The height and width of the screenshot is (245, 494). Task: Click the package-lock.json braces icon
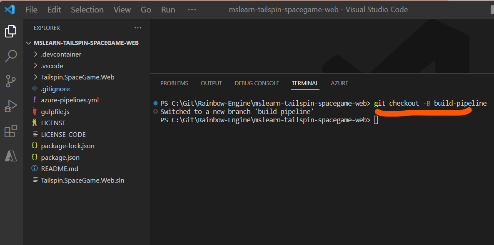pyautogui.click(x=35, y=146)
